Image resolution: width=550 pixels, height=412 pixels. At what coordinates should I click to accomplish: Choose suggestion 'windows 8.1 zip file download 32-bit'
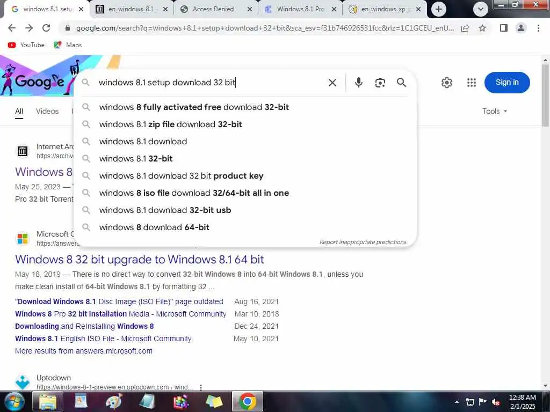click(245, 124)
